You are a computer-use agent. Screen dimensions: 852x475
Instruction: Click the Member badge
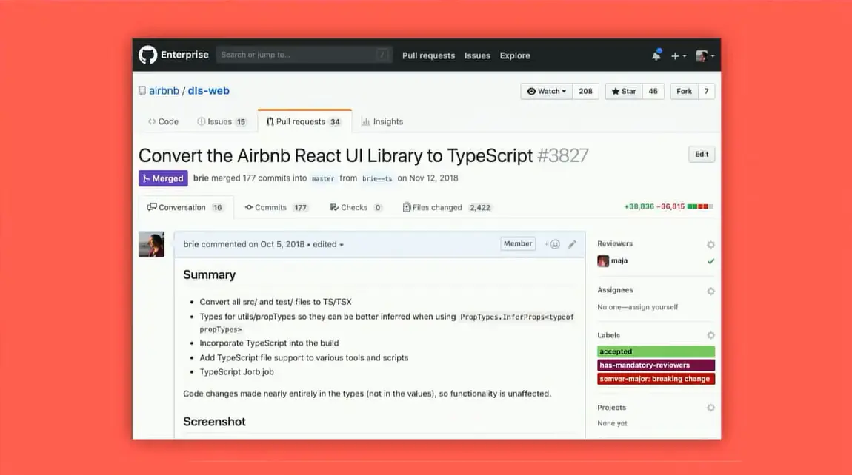coord(518,243)
